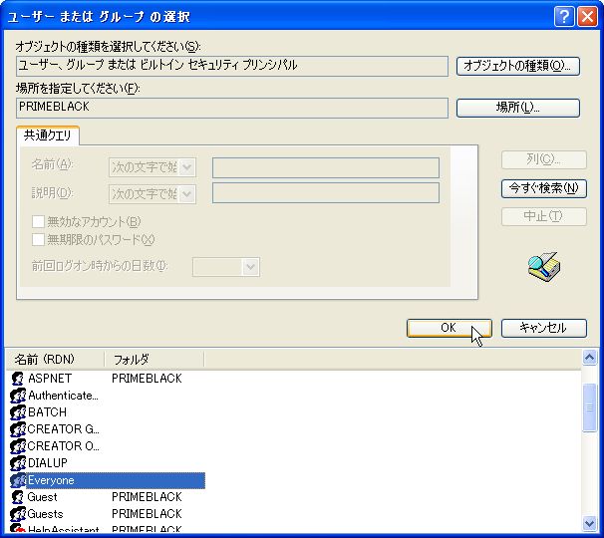The width and height of the screenshot is (604, 538).
Task: Click the 中止 button
Action: [544, 216]
